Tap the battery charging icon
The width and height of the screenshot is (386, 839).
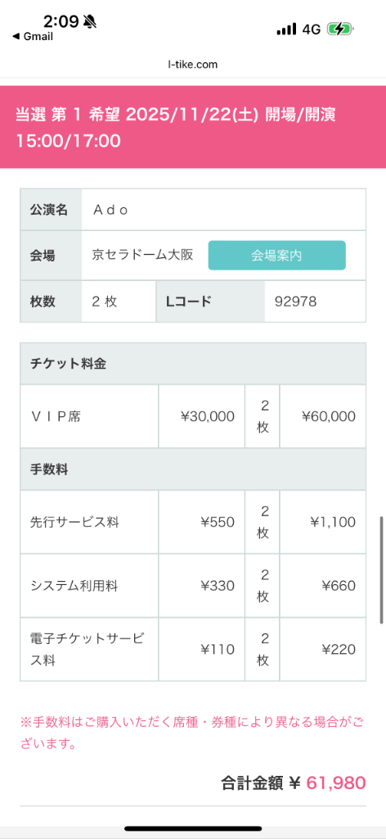point(341,29)
